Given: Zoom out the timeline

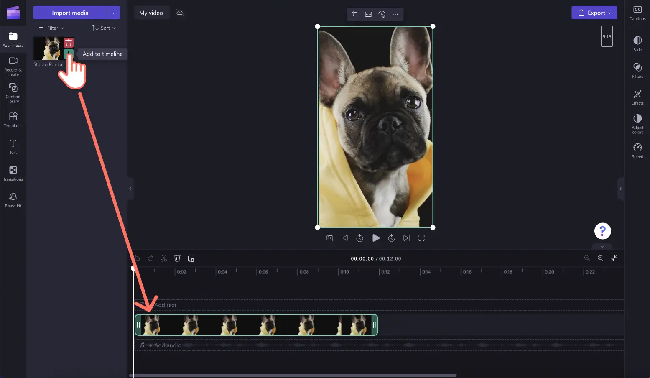Looking at the screenshot, I should pos(587,258).
